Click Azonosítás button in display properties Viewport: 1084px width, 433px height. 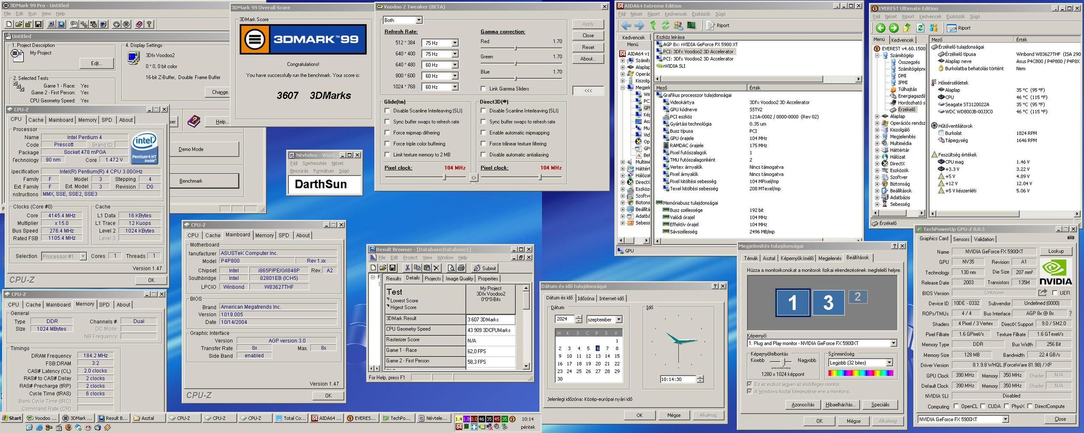(x=803, y=404)
